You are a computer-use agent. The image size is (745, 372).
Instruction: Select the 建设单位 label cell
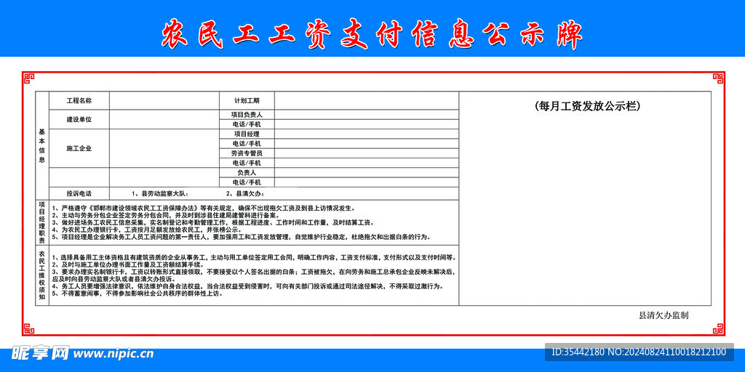tap(79, 119)
